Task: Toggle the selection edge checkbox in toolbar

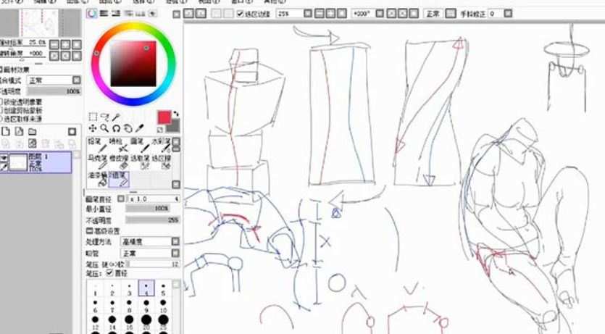Action: click(241, 14)
